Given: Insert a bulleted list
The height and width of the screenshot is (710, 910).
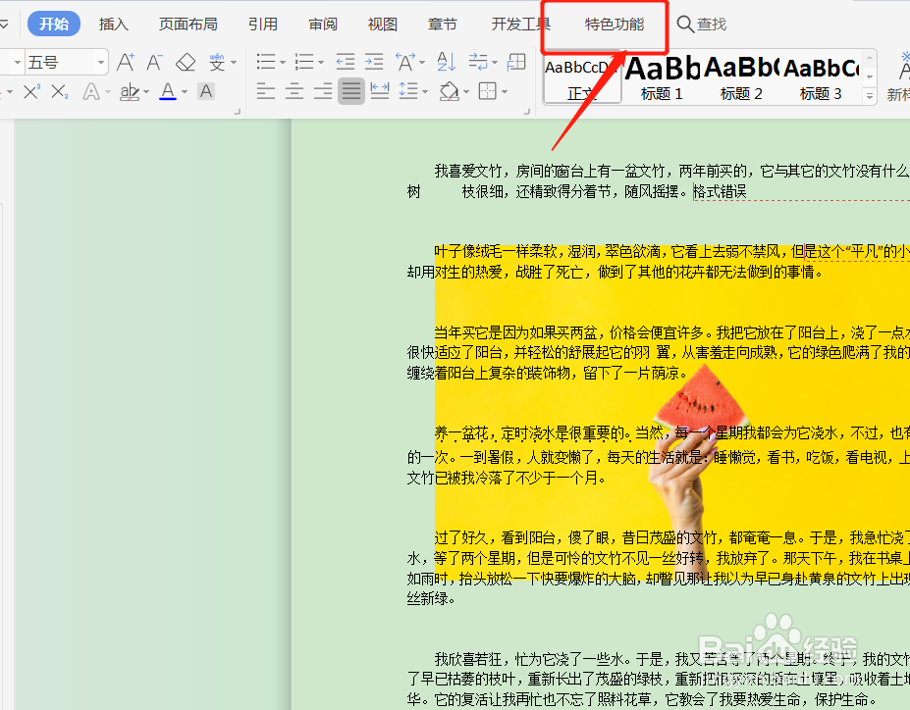Looking at the screenshot, I should 266,62.
